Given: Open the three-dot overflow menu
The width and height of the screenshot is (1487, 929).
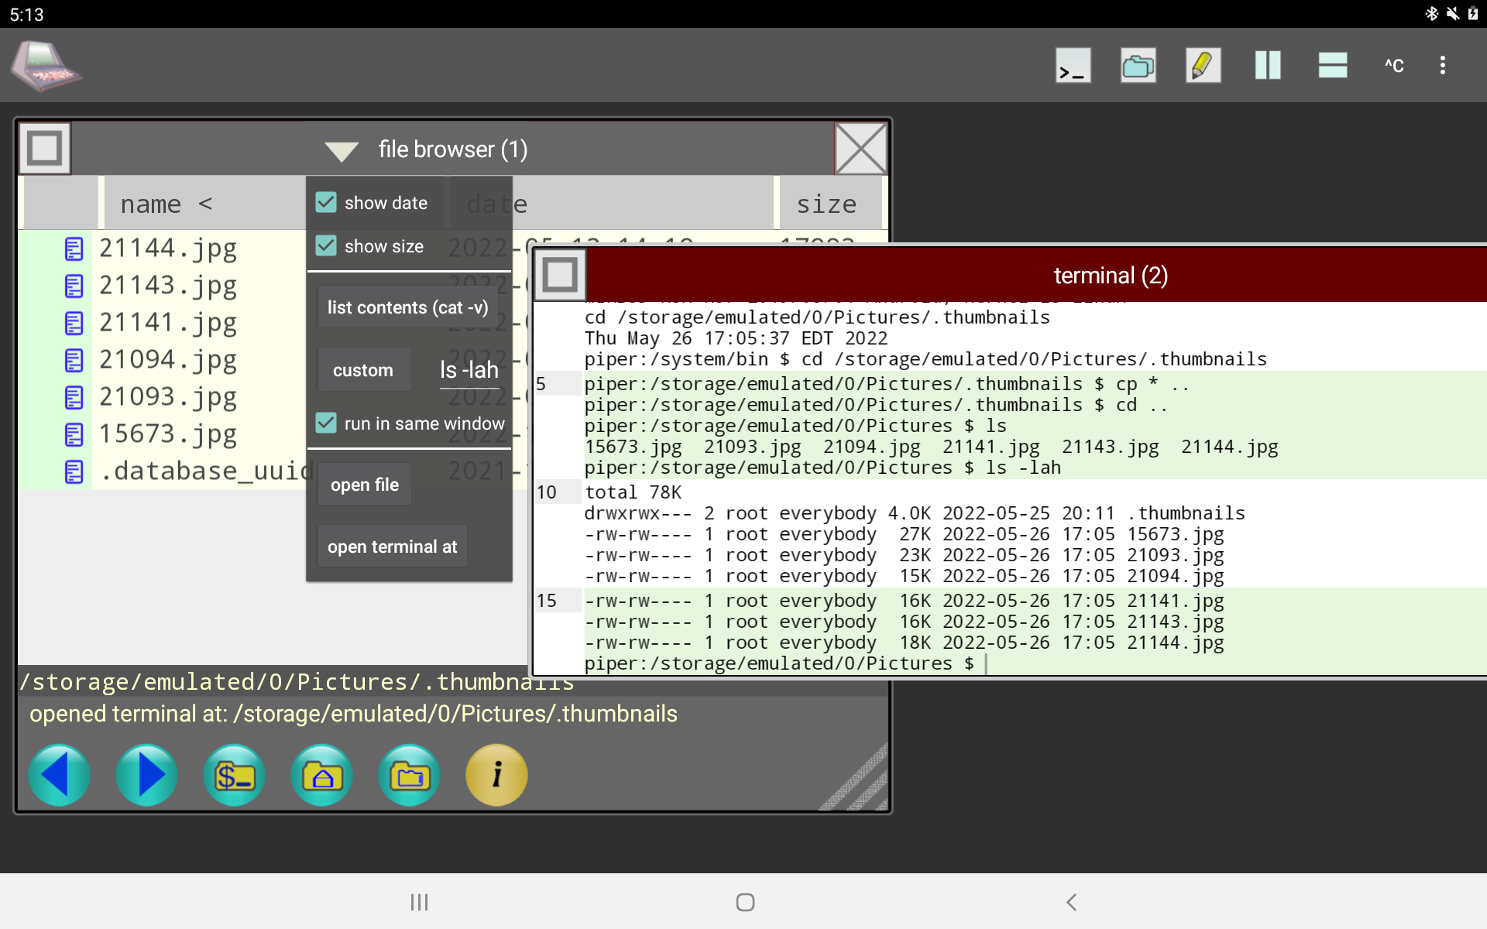Looking at the screenshot, I should [1443, 65].
